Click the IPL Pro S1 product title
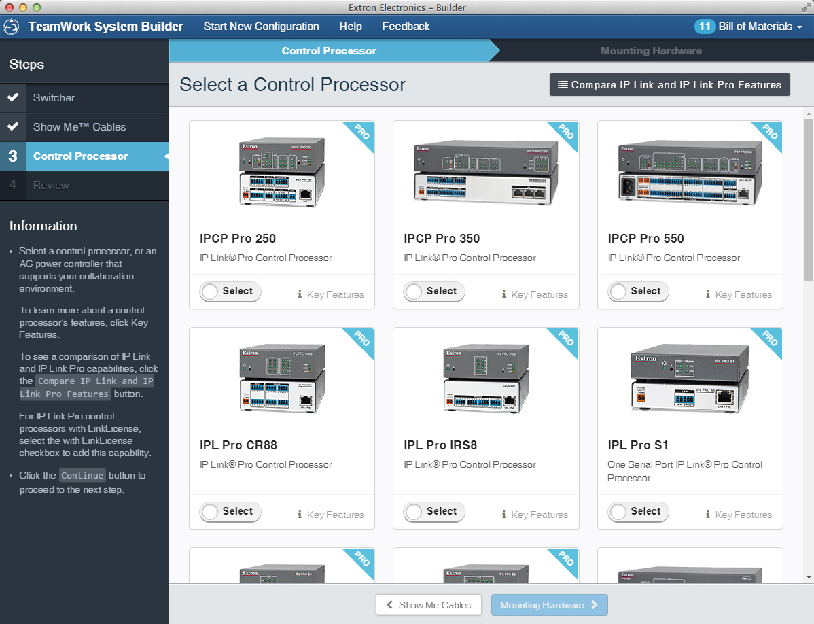814x624 pixels. (x=638, y=445)
